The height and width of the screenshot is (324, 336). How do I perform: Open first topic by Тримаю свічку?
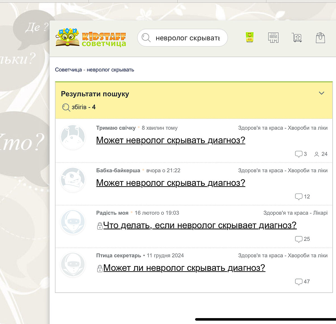pyautogui.click(x=171, y=140)
